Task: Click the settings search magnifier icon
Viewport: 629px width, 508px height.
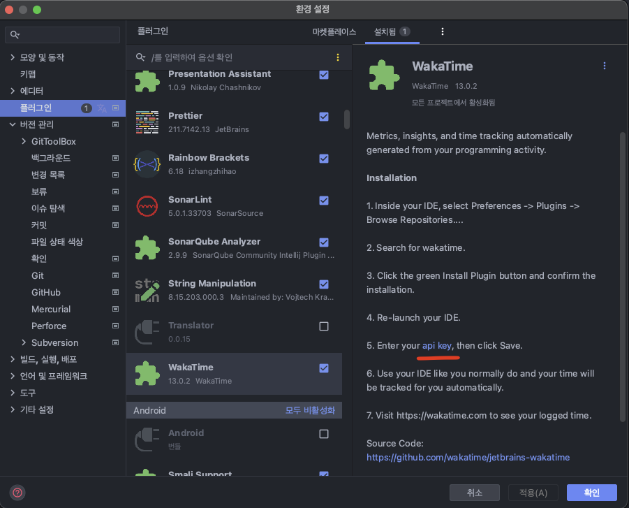Action: (x=15, y=35)
